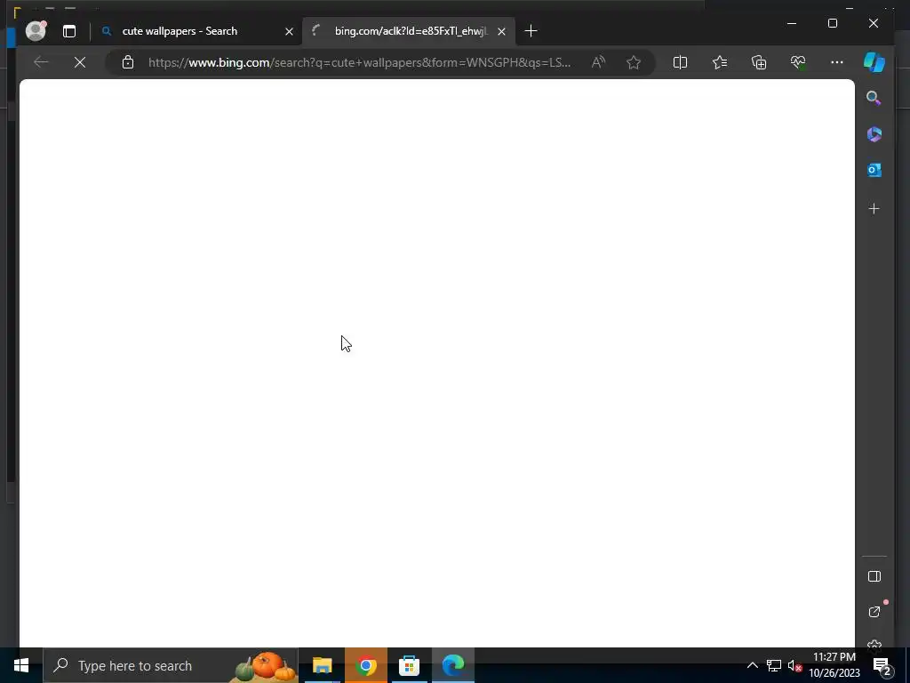Screen dimensions: 910x683
Task: Focus the address bar URL
Action: pos(359,62)
